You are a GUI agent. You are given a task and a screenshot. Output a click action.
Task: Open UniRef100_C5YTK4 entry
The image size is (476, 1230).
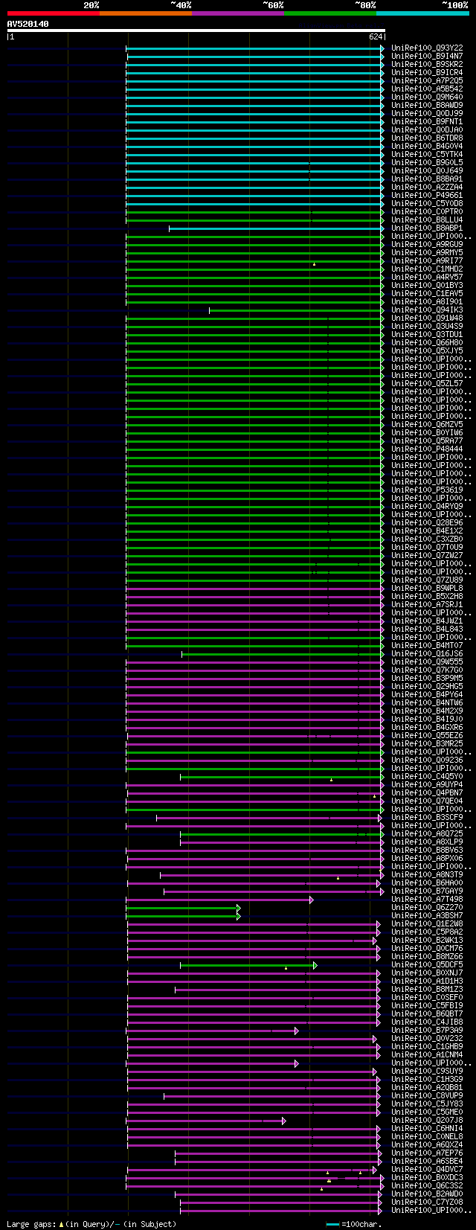point(427,154)
